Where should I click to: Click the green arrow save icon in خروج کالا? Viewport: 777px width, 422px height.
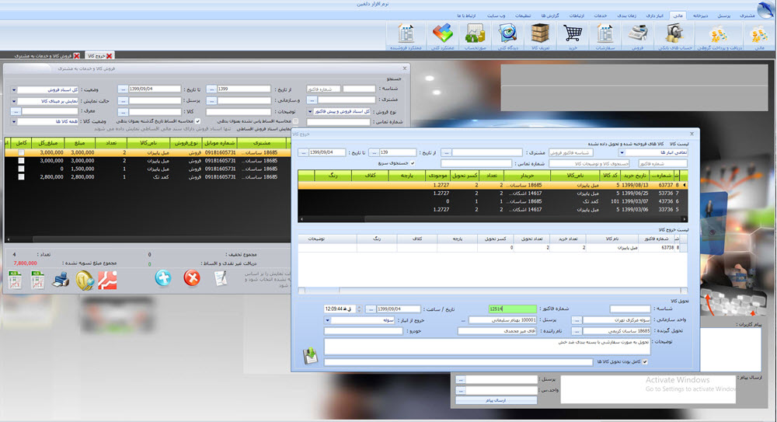pyautogui.click(x=310, y=355)
